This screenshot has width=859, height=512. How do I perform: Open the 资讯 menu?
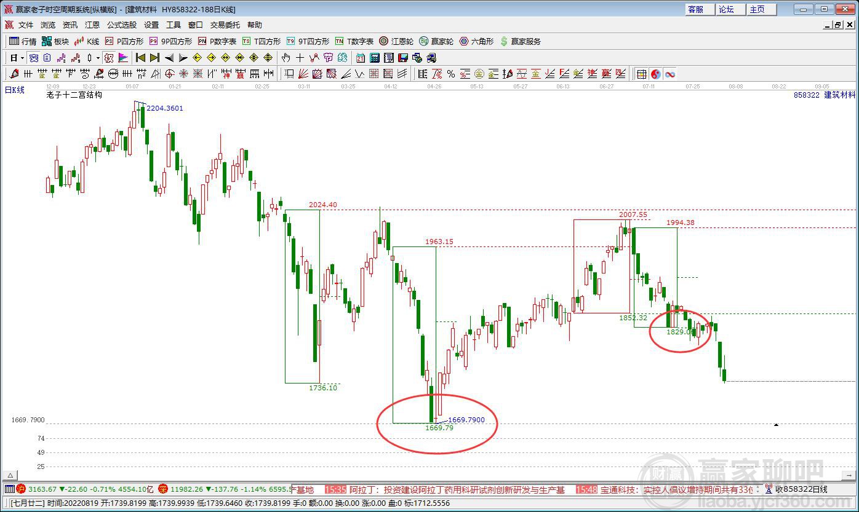pyautogui.click(x=70, y=25)
